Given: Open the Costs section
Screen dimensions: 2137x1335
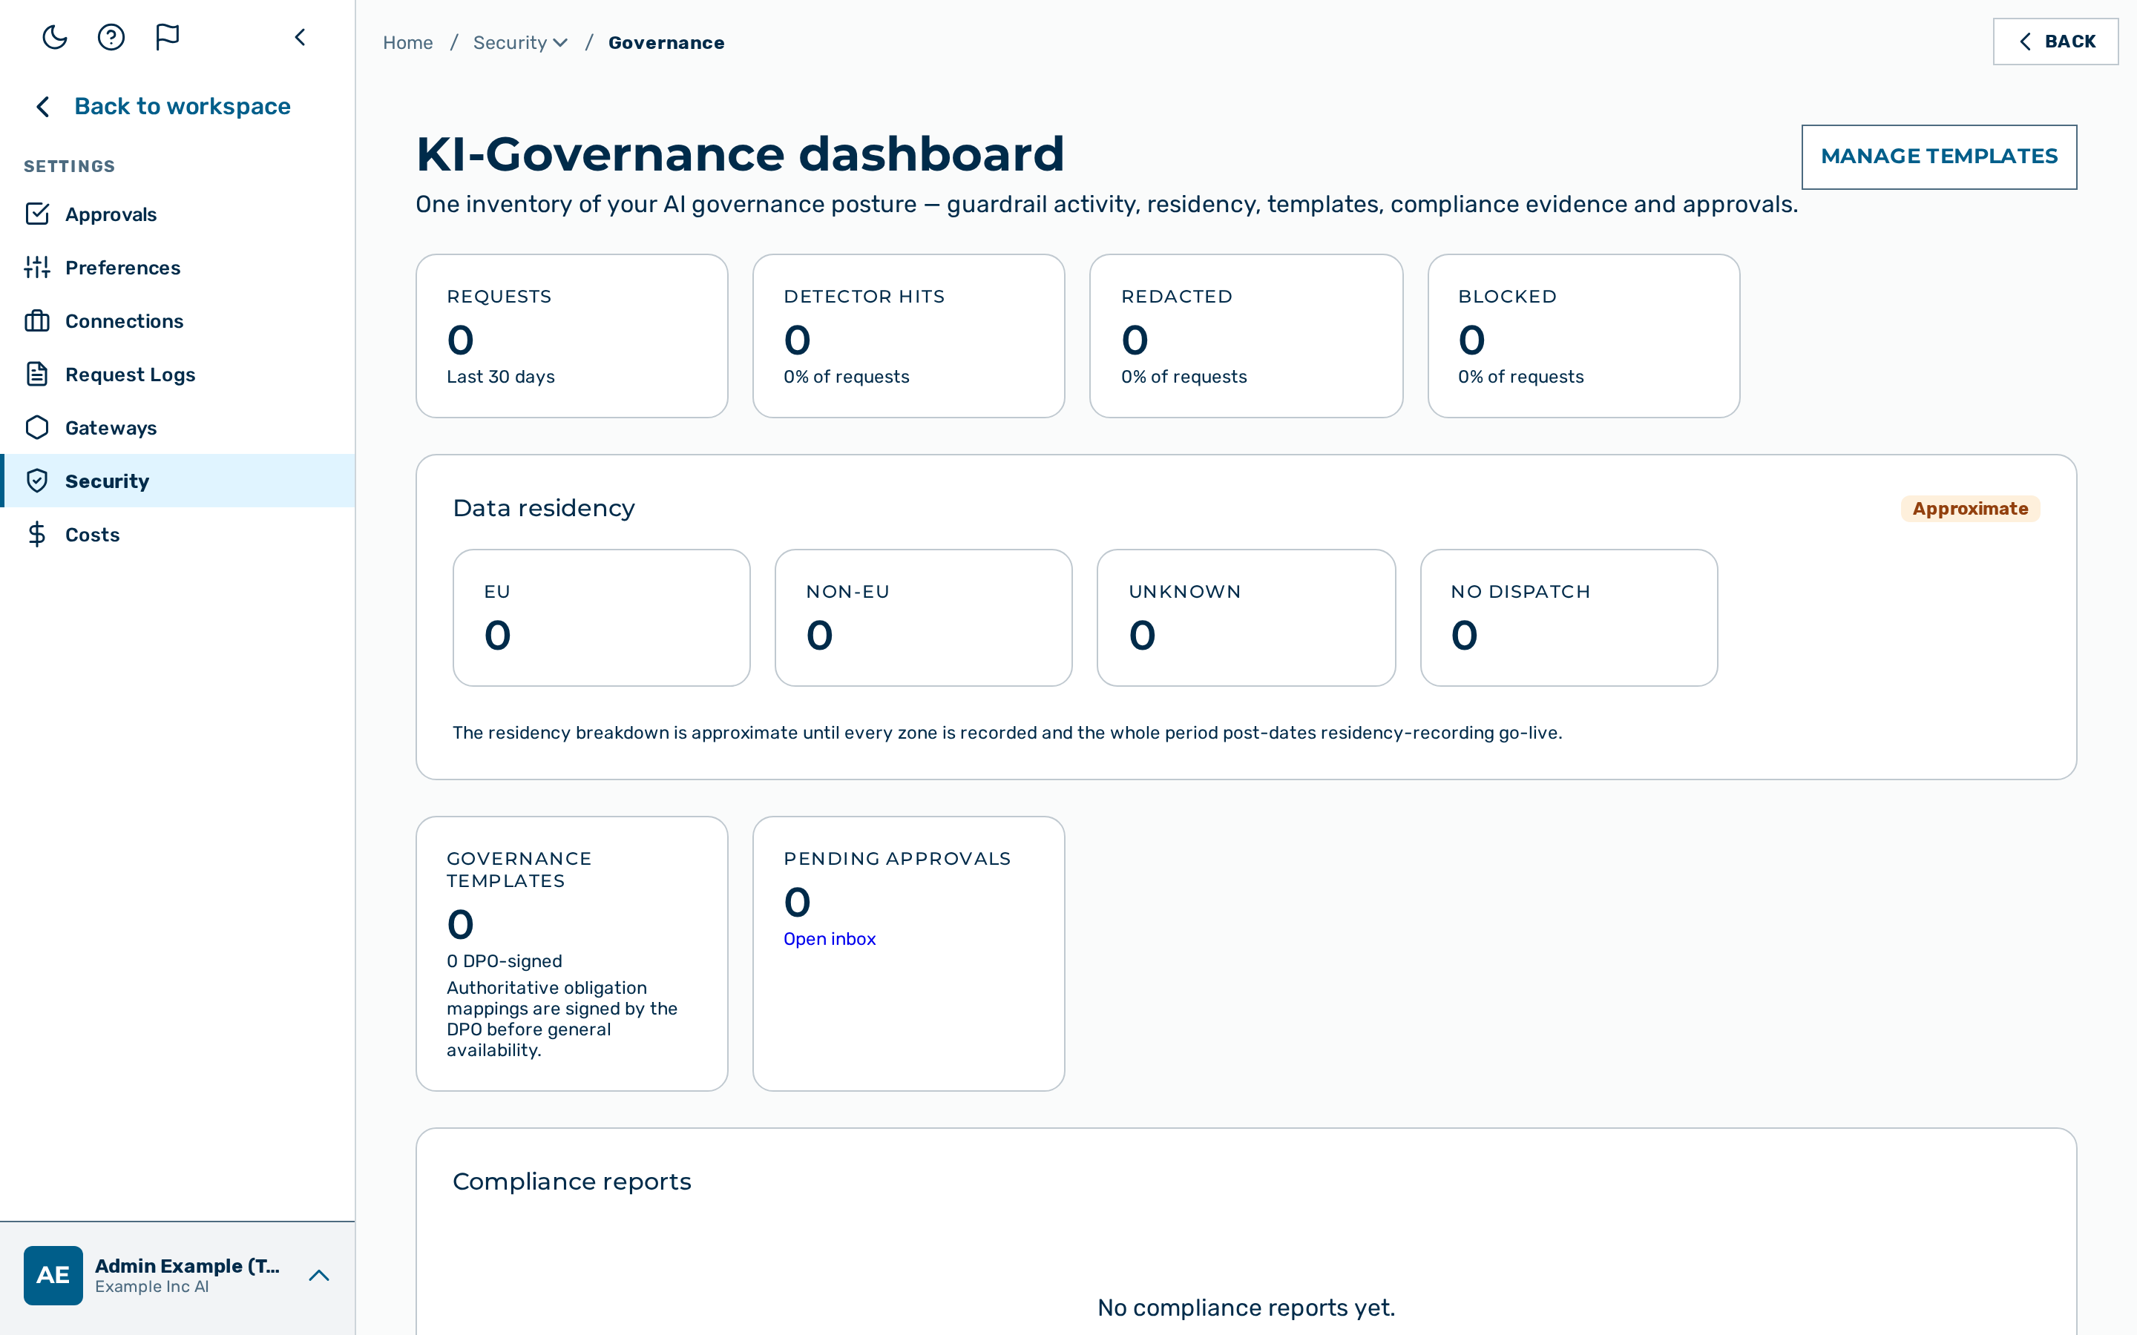Looking at the screenshot, I should pos(177,534).
